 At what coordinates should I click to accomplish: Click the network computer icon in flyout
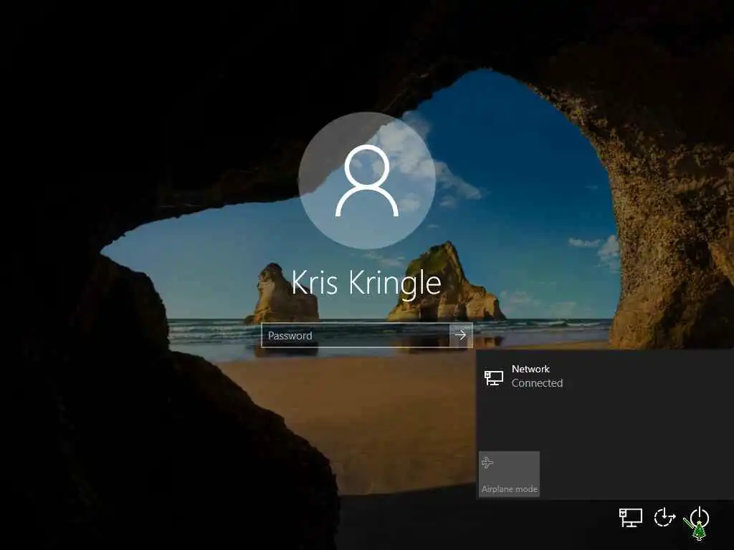click(x=493, y=378)
